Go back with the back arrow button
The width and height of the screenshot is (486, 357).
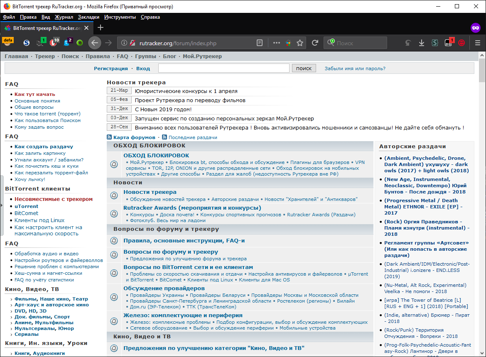[x=95, y=43]
